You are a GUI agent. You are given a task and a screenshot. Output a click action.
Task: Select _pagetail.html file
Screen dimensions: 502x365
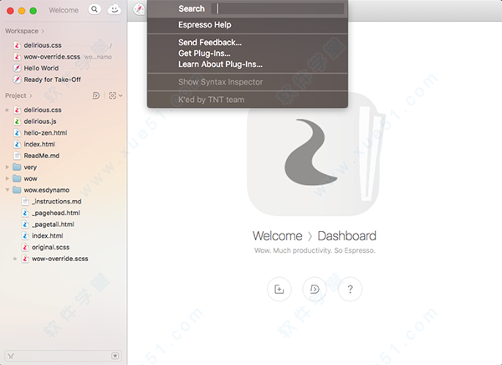click(54, 224)
